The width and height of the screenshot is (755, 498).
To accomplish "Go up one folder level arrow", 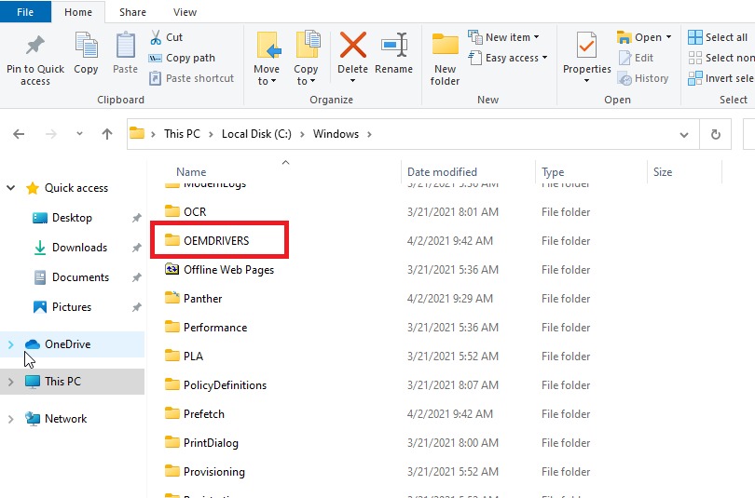I will tap(106, 134).
